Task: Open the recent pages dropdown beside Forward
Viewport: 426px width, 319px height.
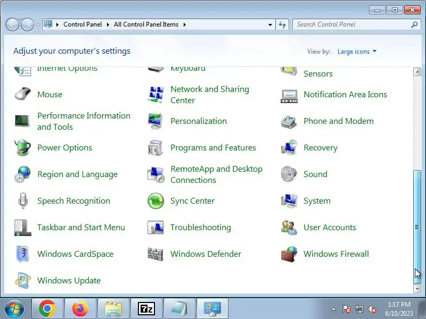Action: (38, 24)
